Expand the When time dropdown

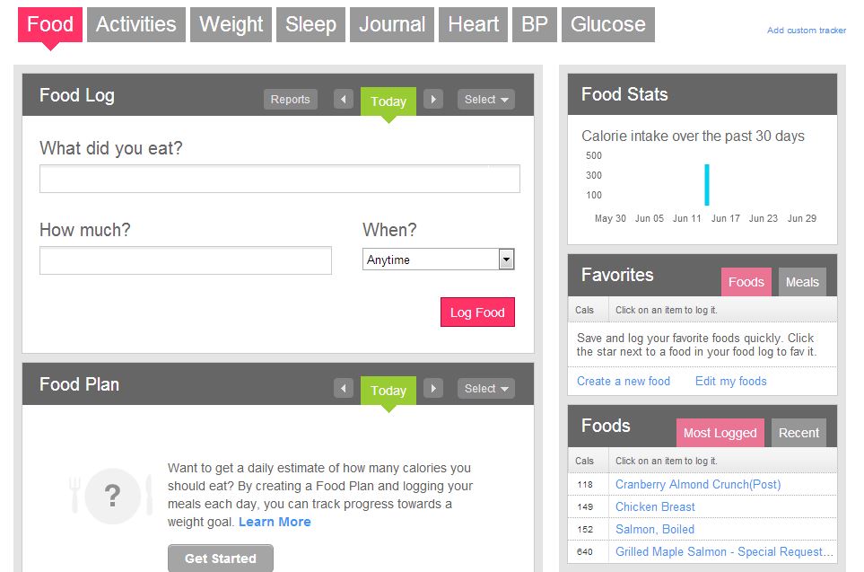point(506,260)
